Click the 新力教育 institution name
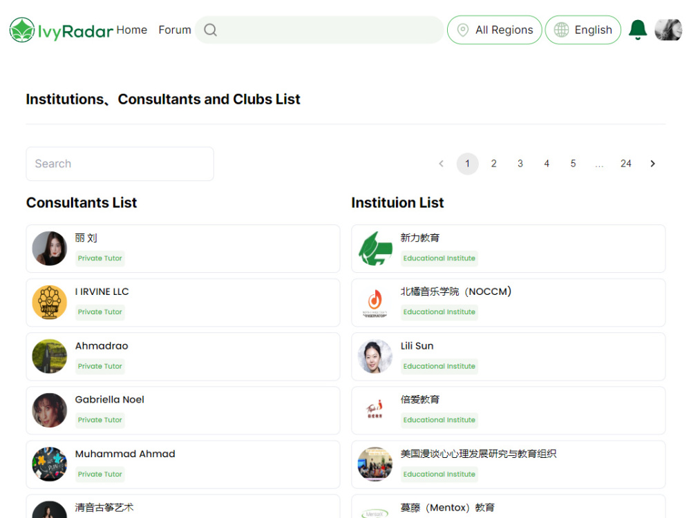This screenshot has height=518, width=691. [420, 238]
